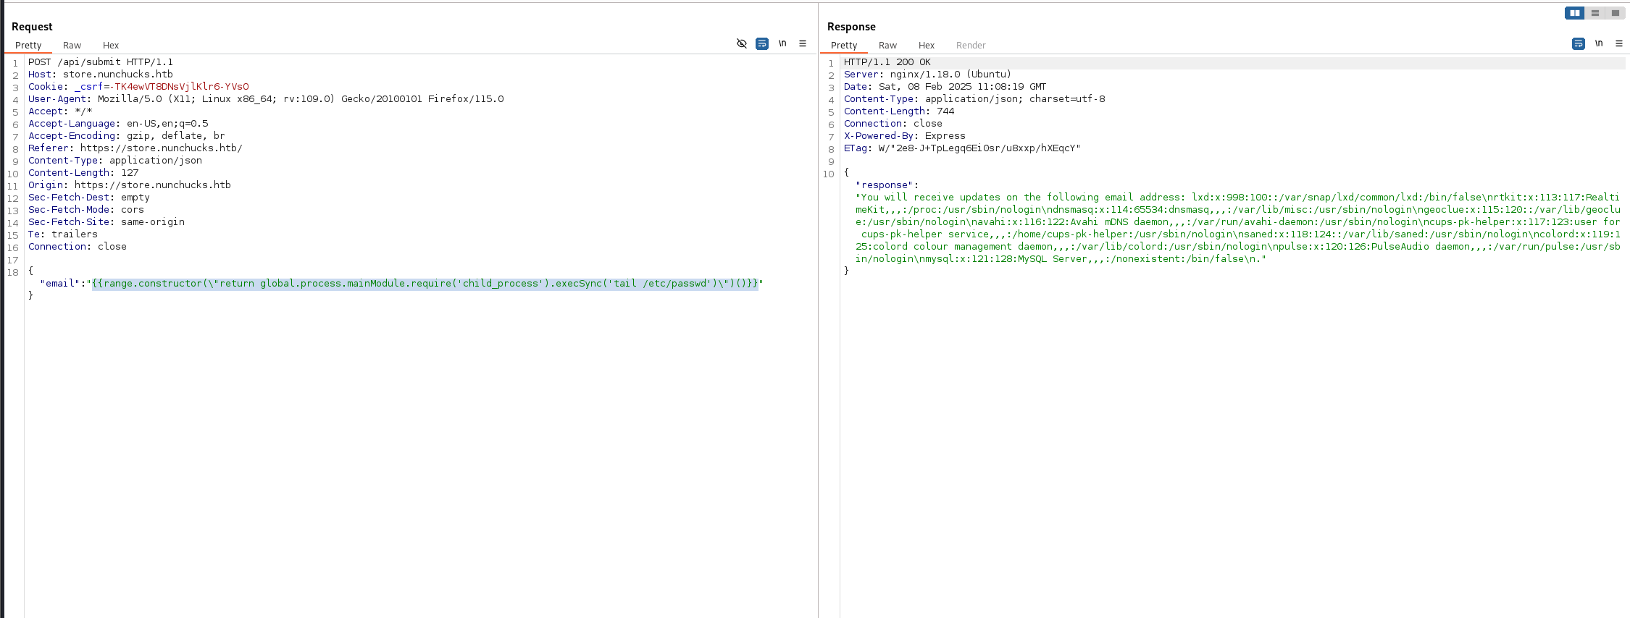Toggle line wrap icon in Request pane
Viewport: 1630px width, 618px height.
[x=761, y=43]
